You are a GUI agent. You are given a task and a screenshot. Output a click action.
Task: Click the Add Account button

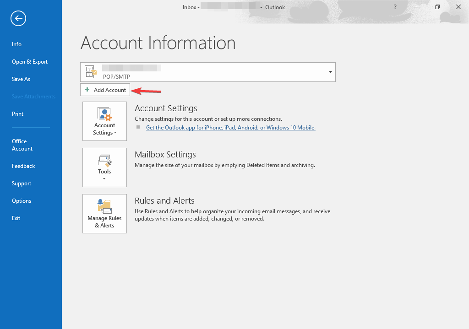click(x=105, y=90)
